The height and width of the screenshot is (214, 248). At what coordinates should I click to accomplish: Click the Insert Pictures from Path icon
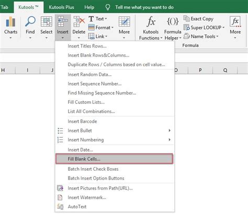pos(60,188)
